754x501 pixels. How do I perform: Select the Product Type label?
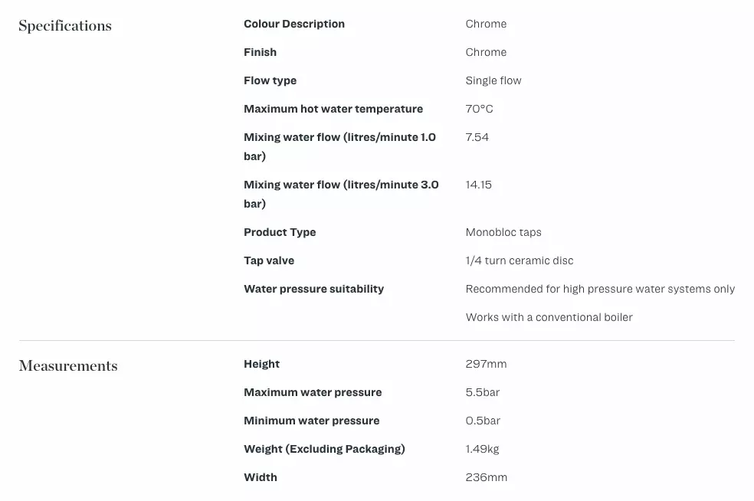[x=280, y=233]
